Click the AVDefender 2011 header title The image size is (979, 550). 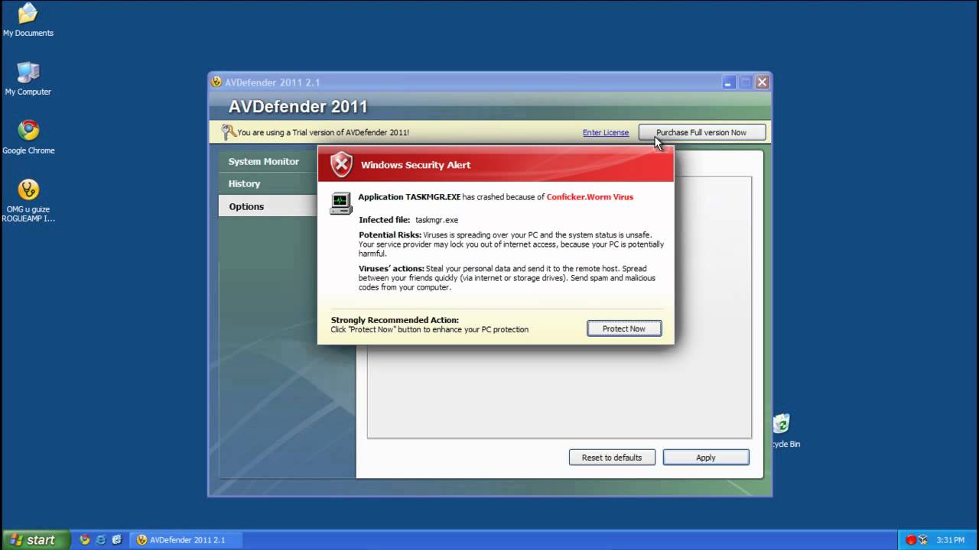click(x=298, y=106)
